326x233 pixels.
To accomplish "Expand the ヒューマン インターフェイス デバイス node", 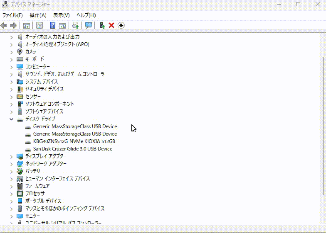I will point(12,179).
